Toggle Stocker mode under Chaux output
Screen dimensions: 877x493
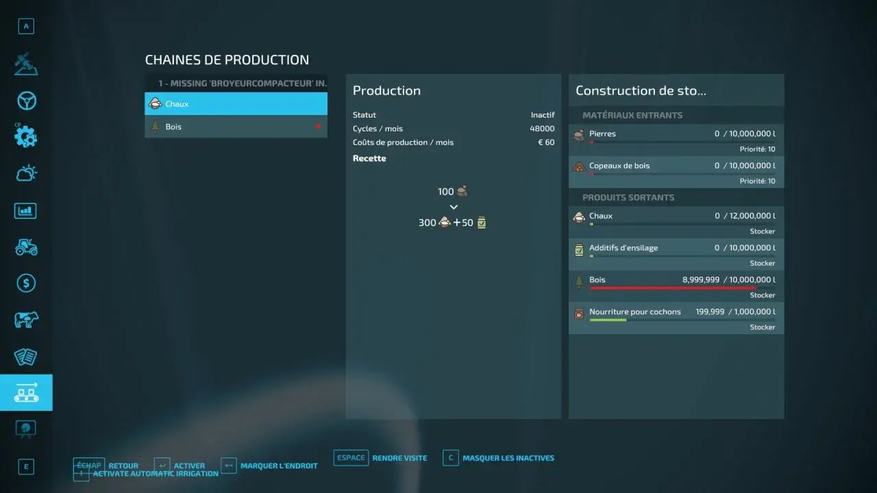click(x=762, y=231)
